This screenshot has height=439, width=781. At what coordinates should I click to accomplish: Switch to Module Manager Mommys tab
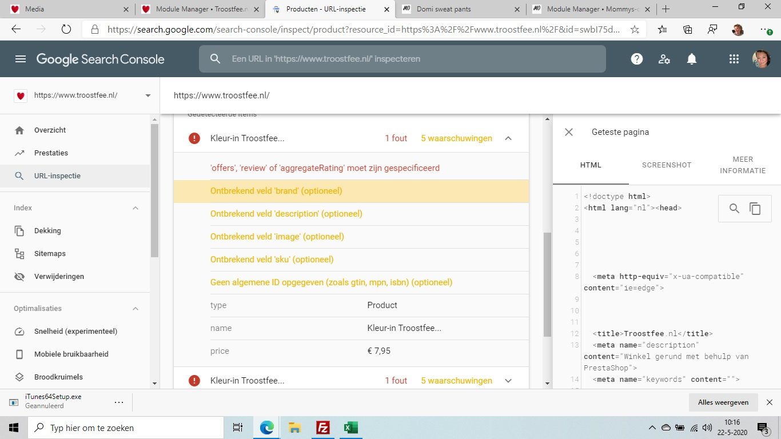(x=591, y=9)
